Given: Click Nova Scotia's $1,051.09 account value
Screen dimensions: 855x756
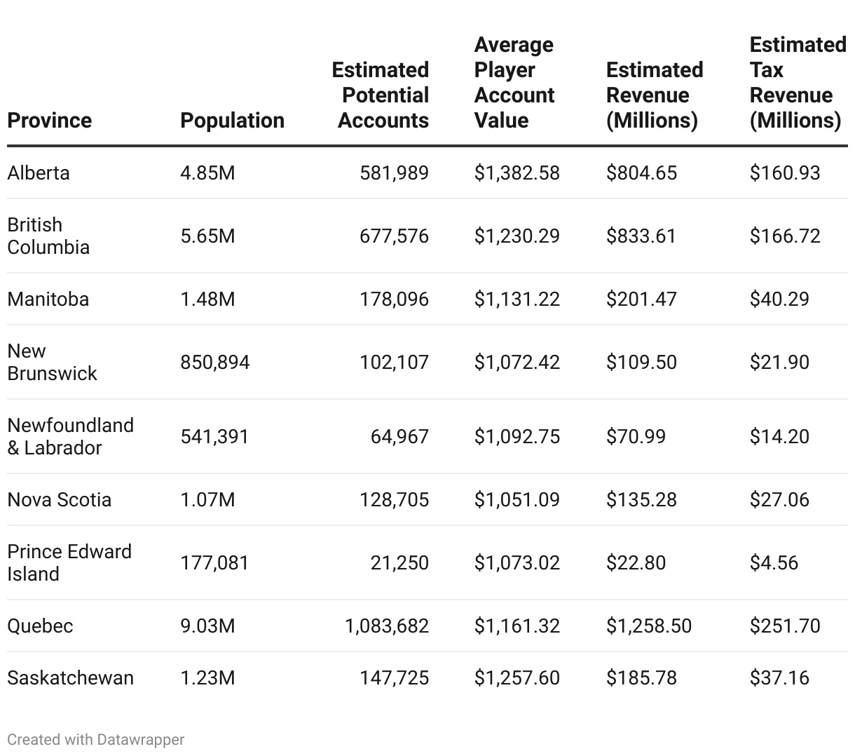Looking at the screenshot, I should click(x=517, y=499).
